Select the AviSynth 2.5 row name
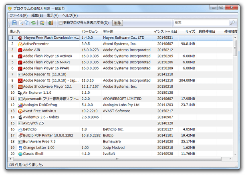 [33, 123]
